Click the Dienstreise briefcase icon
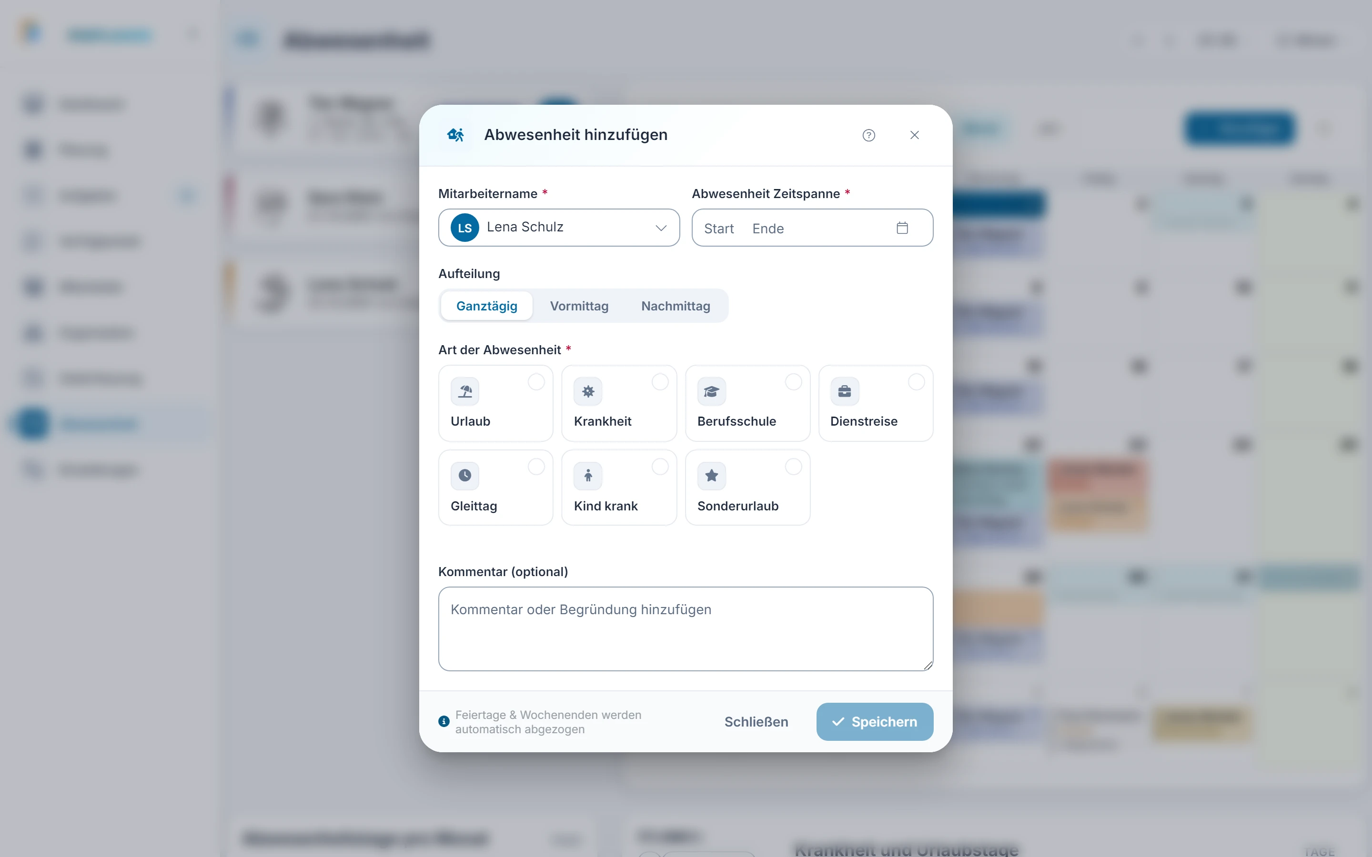1372x857 pixels. click(844, 391)
